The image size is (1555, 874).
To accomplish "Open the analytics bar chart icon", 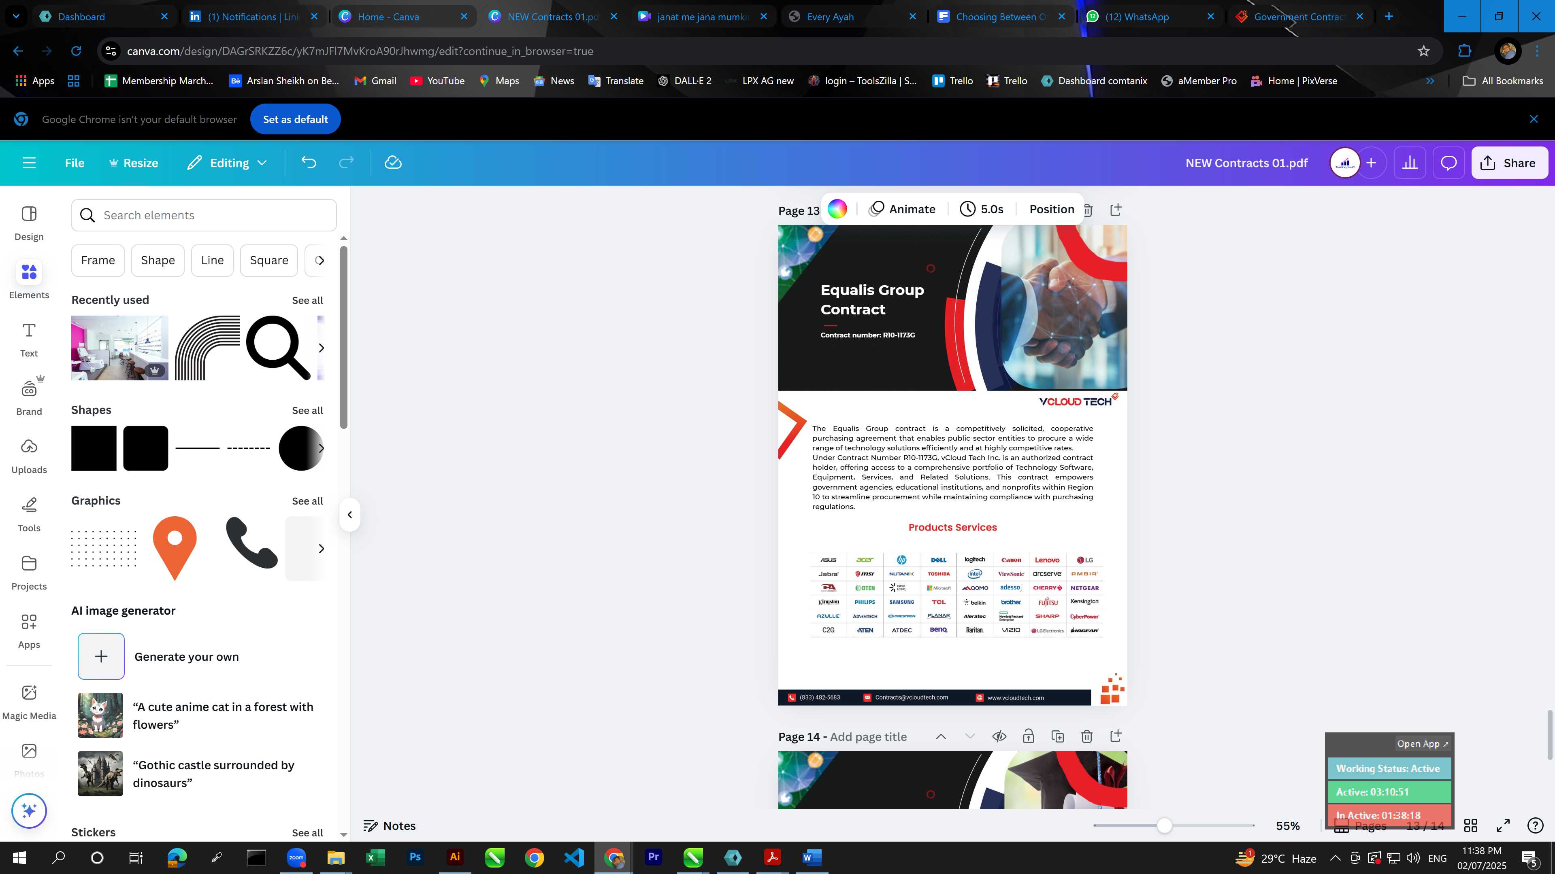I will 1410,163.
